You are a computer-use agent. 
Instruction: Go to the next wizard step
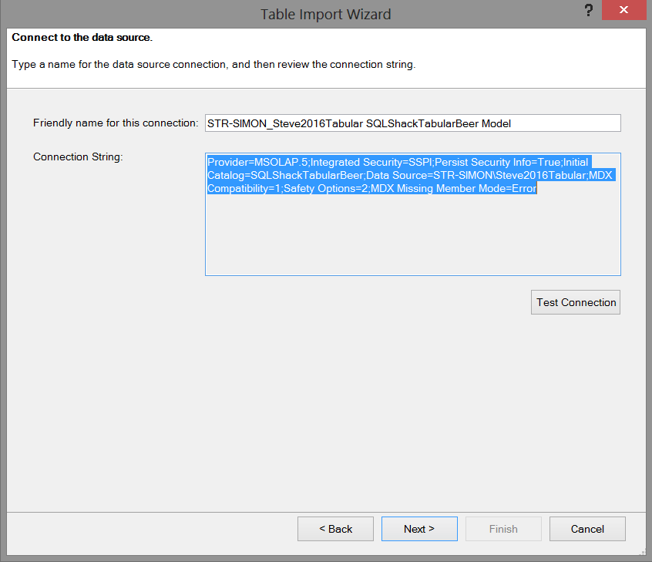[419, 529]
